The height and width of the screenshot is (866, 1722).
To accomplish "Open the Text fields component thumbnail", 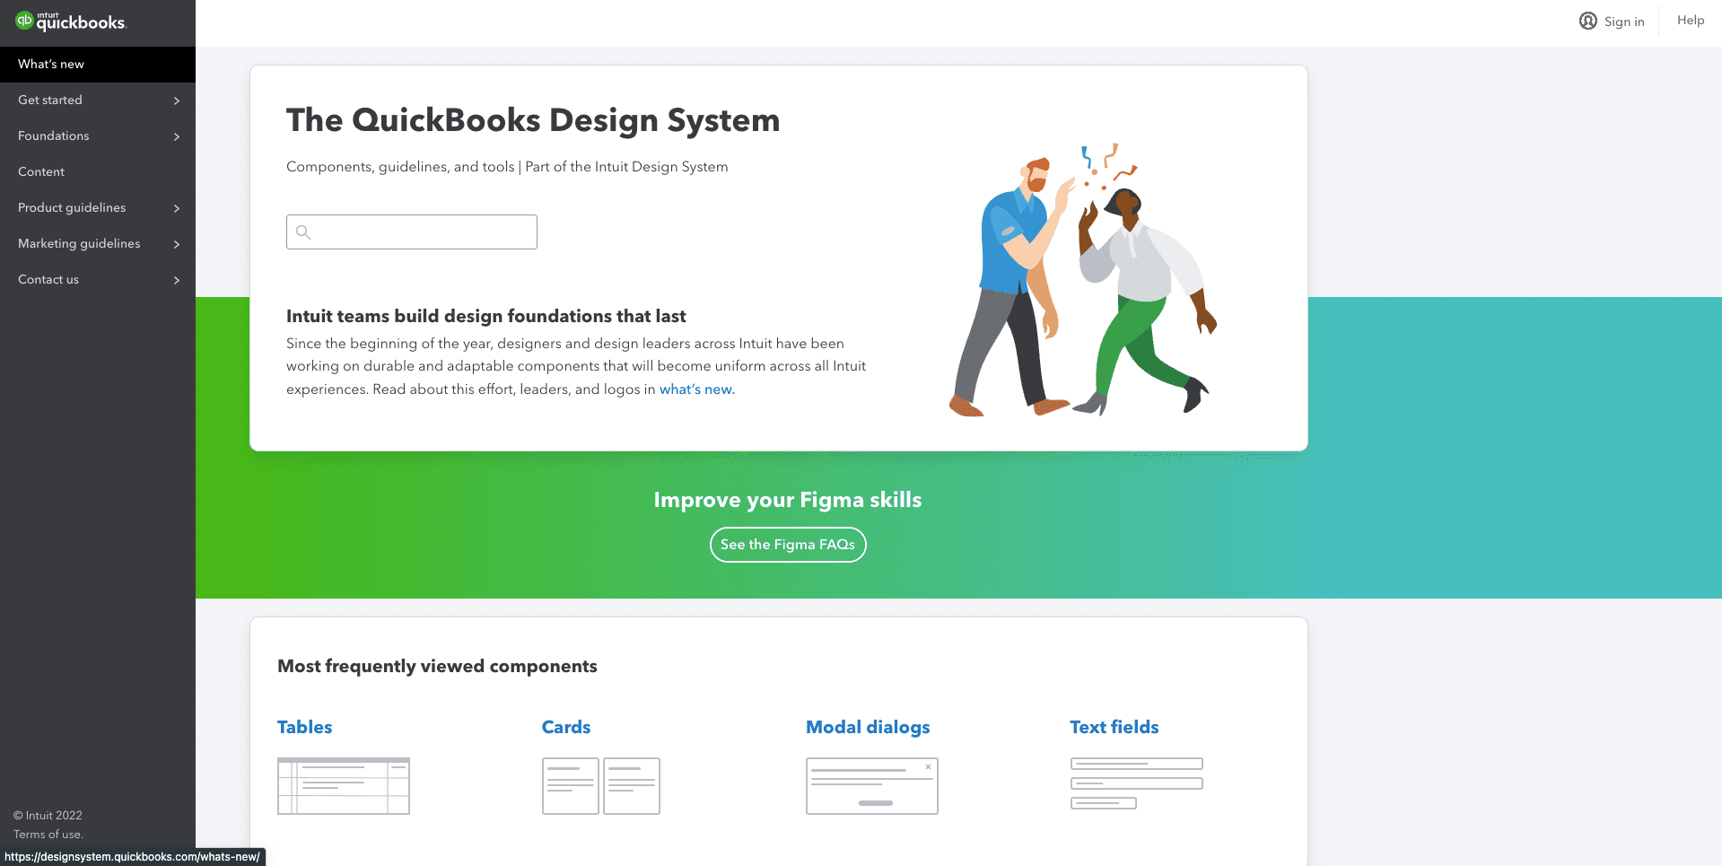I will [1137, 783].
